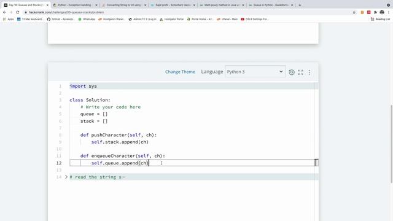The width and height of the screenshot is (393, 221).
Task: Reset code using the editor history icon
Action: [x=292, y=72]
